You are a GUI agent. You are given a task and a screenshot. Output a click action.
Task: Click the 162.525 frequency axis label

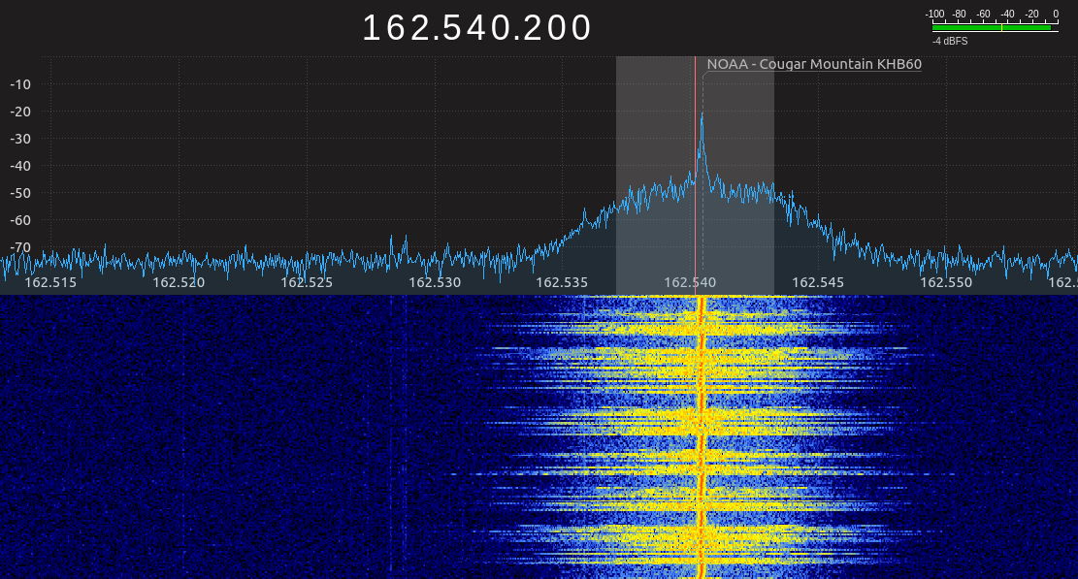pyautogui.click(x=307, y=282)
